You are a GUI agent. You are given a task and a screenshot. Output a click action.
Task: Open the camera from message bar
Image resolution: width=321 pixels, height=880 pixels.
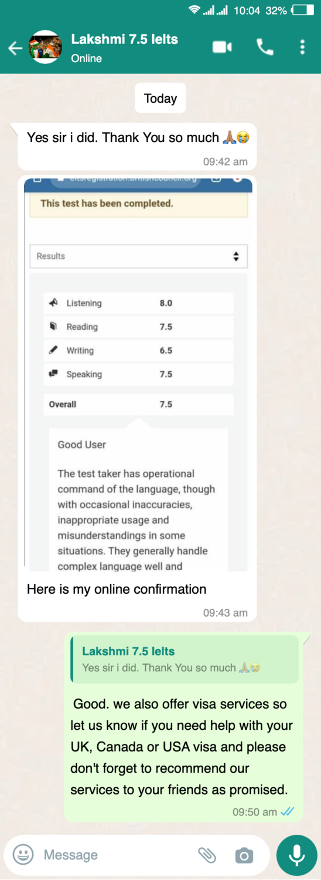point(244,855)
